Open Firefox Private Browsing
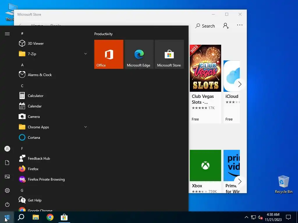Screen dimensions: 298x223 tap(53, 179)
